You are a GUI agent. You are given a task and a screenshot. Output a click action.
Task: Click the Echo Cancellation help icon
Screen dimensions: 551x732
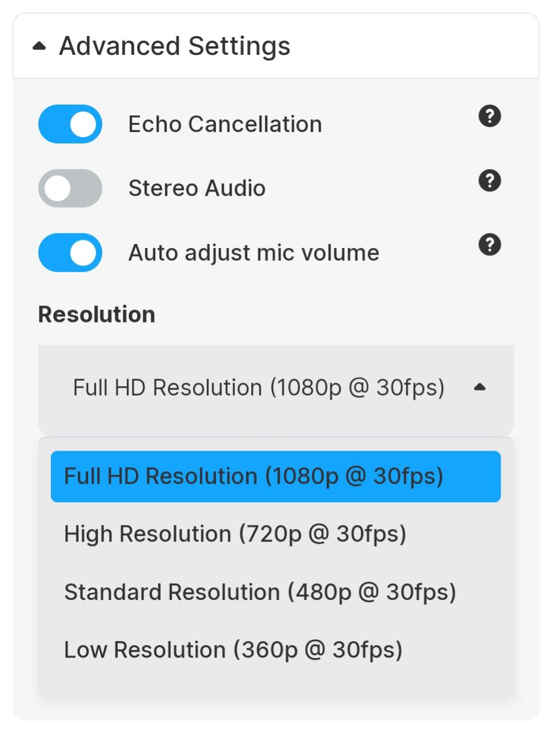[x=489, y=117]
